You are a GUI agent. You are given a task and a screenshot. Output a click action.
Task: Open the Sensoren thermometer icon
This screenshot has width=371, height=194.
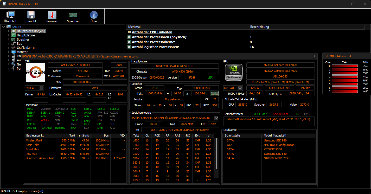click(x=52, y=15)
